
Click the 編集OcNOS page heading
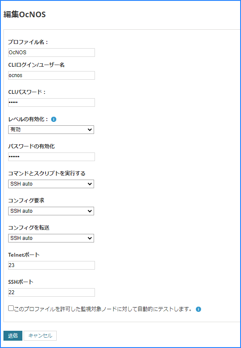[x=24, y=15]
